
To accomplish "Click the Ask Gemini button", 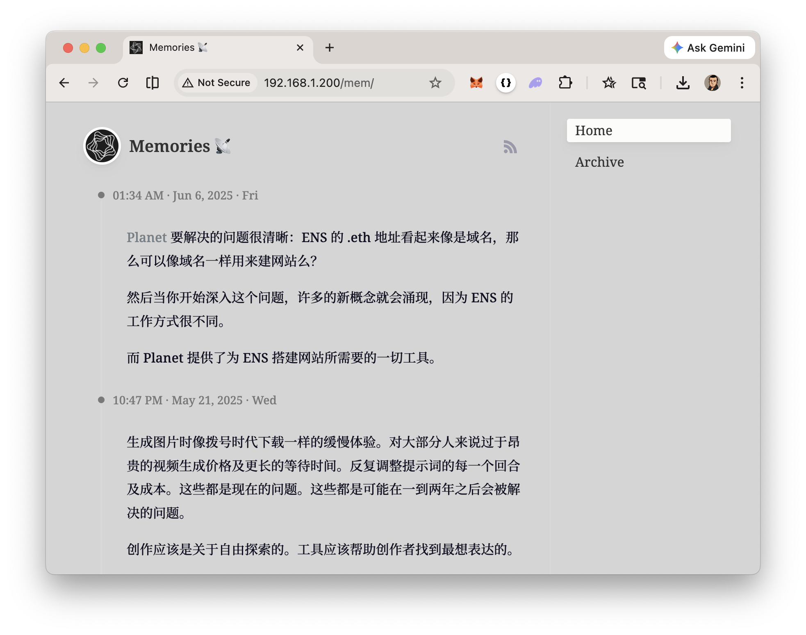I will [709, 47].
